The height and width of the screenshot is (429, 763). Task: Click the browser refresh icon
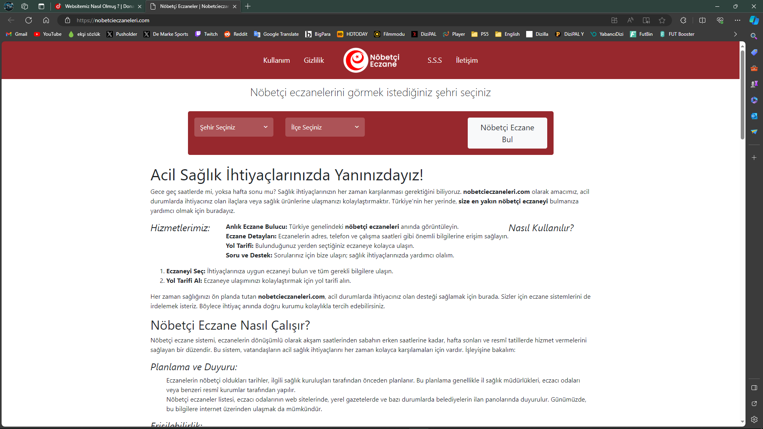point(29,20)
